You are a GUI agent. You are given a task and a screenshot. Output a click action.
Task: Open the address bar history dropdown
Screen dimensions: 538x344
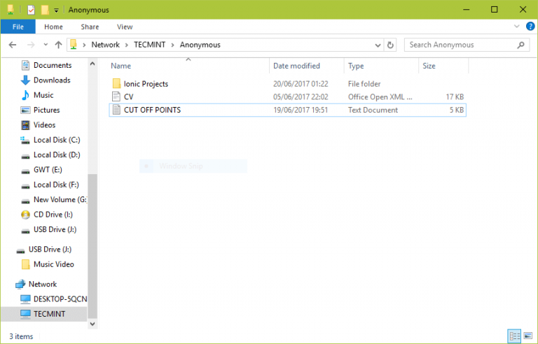[x=377, y=45]
